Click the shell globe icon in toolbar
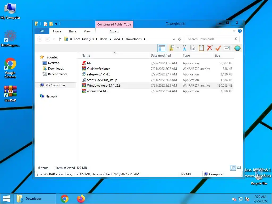Image resolution: width=272 pixels, height=204 pixels. point(237,48)
